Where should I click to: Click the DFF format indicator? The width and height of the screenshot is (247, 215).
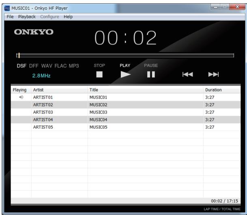click(x=34, y=66)
